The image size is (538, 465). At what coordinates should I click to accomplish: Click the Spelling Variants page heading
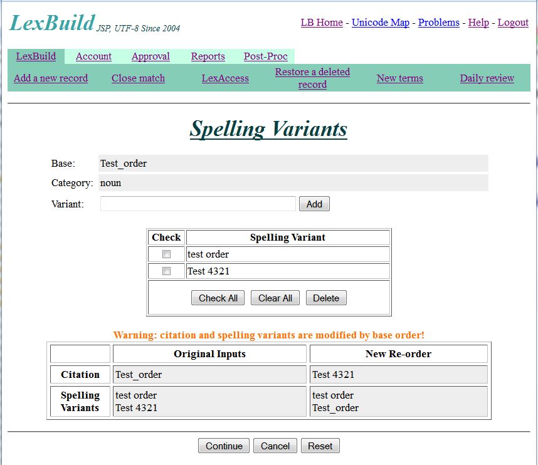[268, 129]
